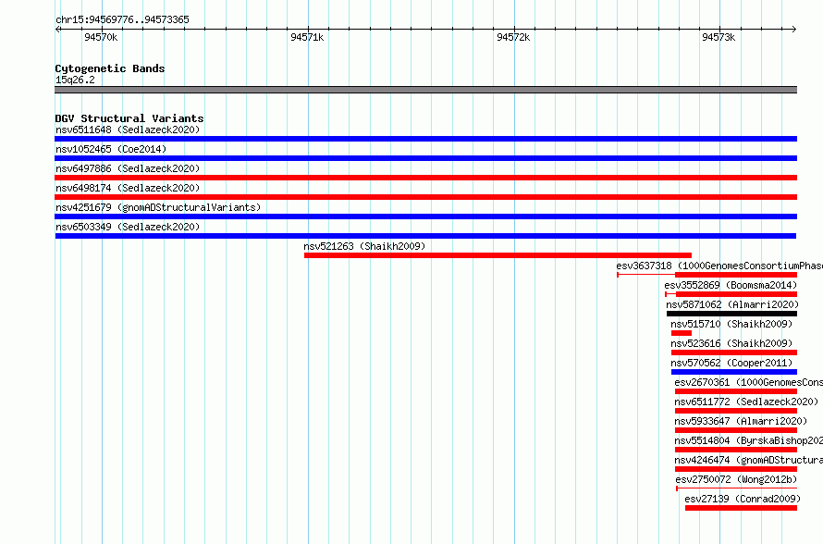The width and height of the screenshot is (823, 544).
Task: Click the esv27139 (Conrad2009) label
Action: point(743,499)
